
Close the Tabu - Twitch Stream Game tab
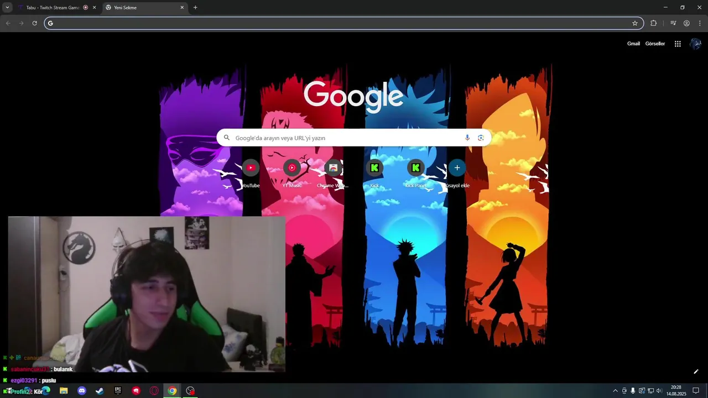pyautogui.click(x=94, y=8)
